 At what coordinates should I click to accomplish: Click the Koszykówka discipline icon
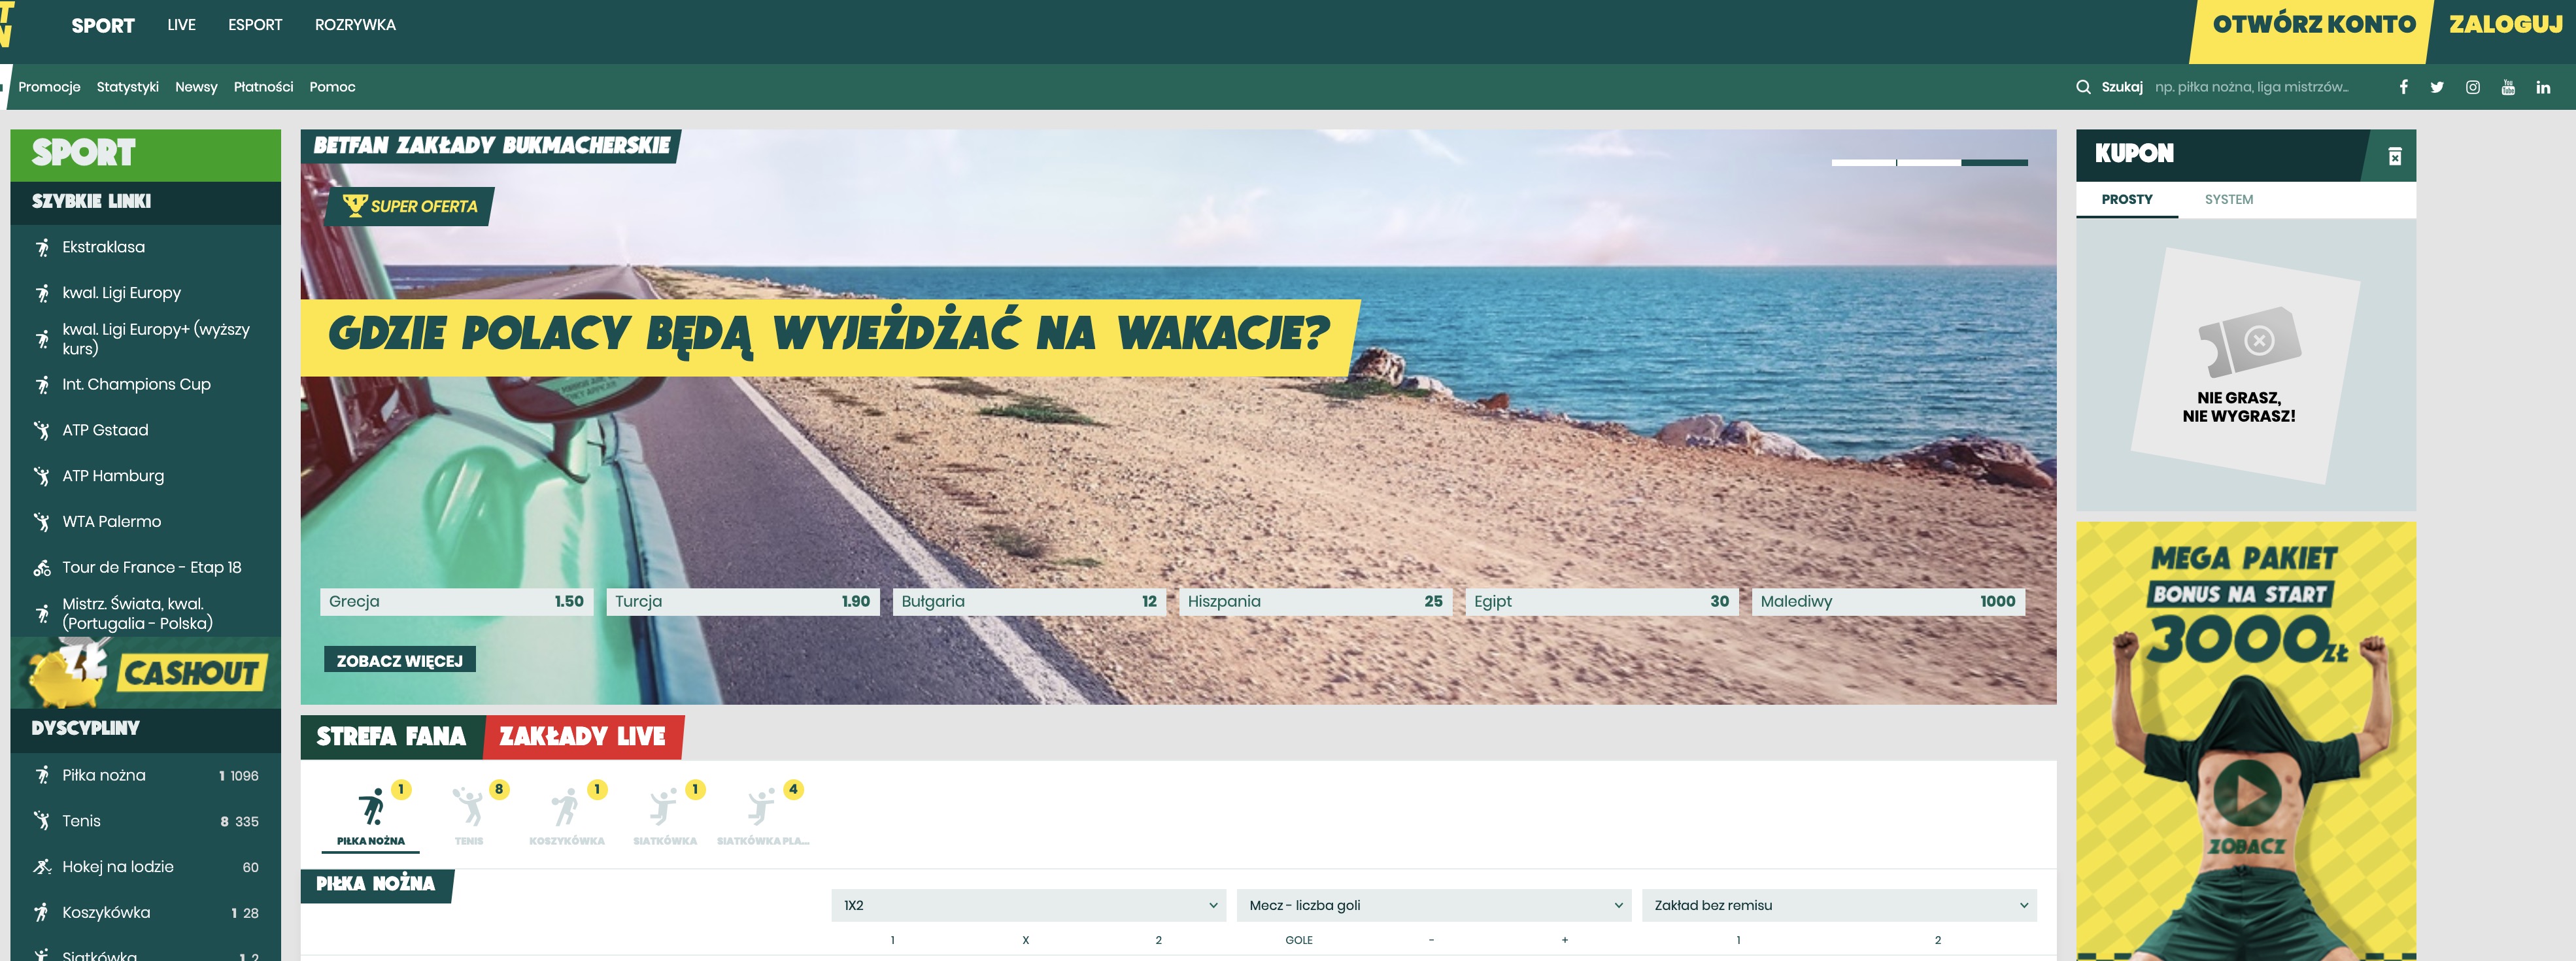click(x=42, y=913)
